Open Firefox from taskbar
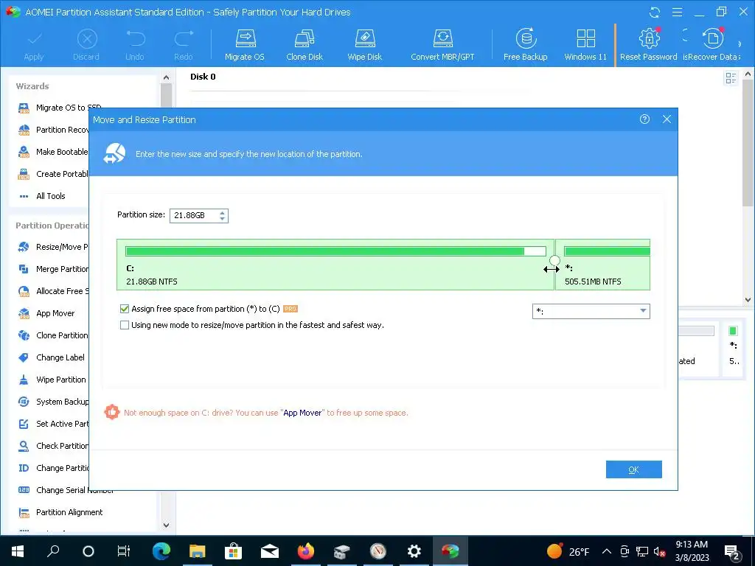Viewport: 755px width, 566px height. (306, 551)
